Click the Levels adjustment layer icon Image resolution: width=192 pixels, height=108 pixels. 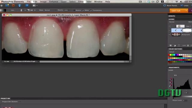click(x=176, y=30)
